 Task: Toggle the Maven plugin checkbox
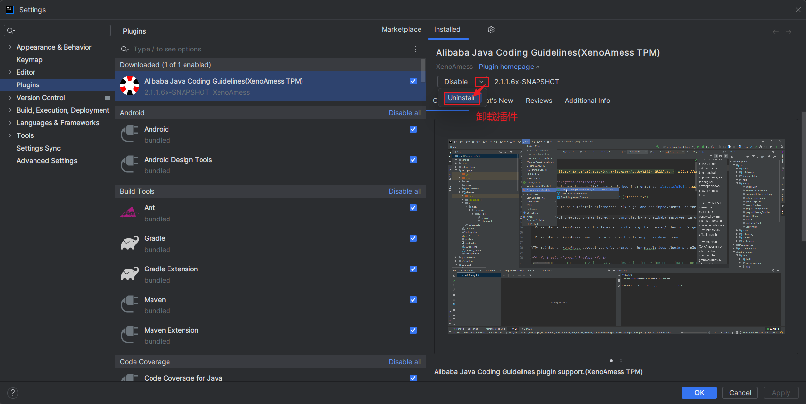pyautogui.click(x=413, y=300)
